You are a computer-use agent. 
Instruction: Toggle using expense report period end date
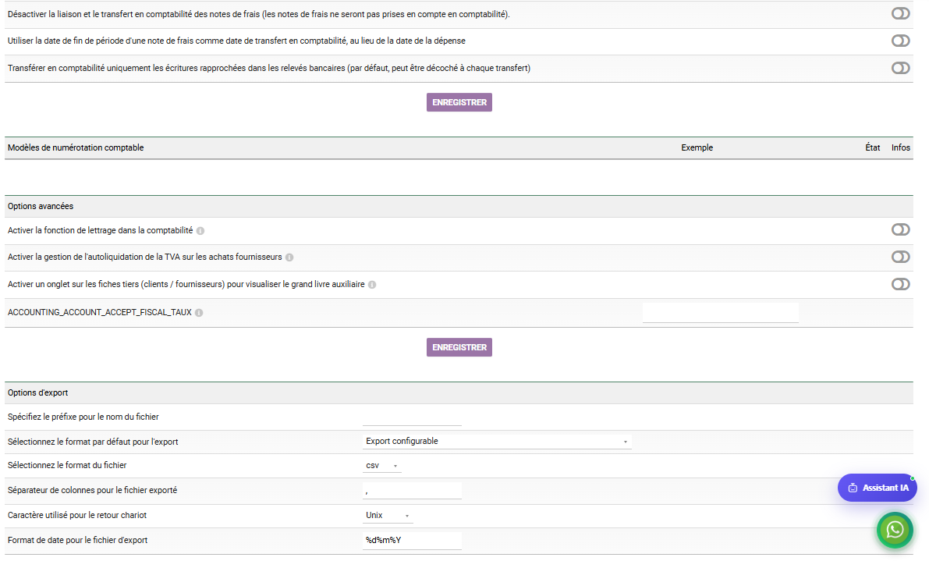pos(900,41)
